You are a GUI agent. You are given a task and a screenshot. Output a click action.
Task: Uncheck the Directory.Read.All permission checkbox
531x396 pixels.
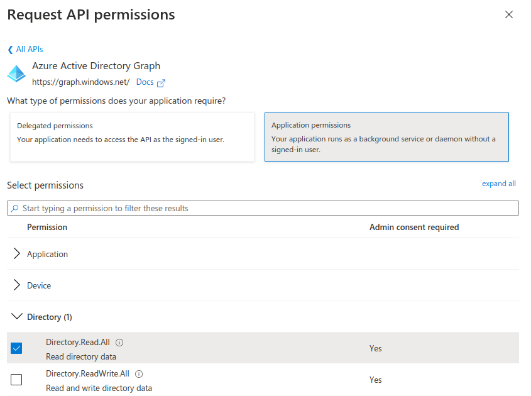[x=16, y=348]
